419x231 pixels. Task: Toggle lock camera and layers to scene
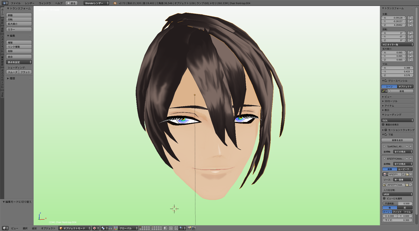click(166, 228)
